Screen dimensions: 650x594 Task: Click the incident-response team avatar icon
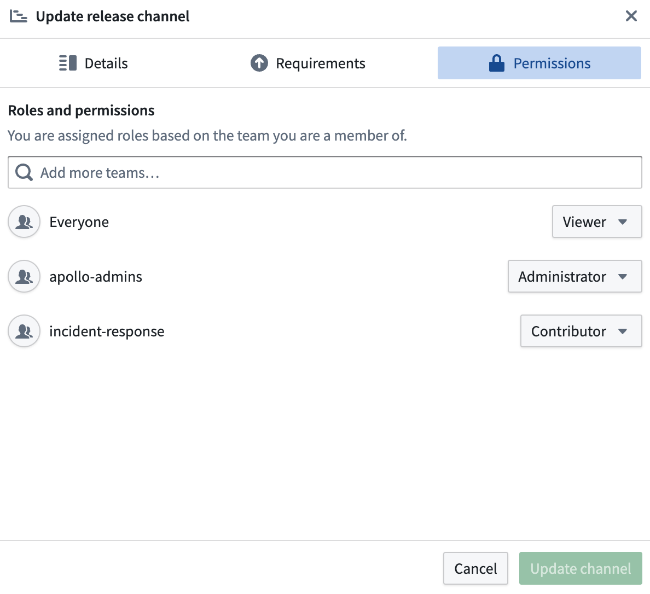point(24,331)
